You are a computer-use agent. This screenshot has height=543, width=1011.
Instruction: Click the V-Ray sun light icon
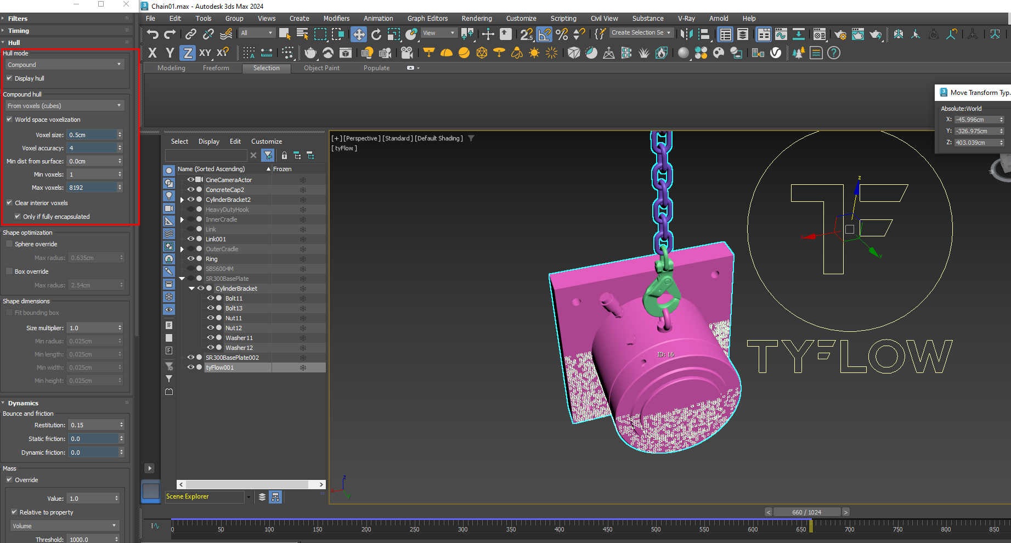coord(534,53)
